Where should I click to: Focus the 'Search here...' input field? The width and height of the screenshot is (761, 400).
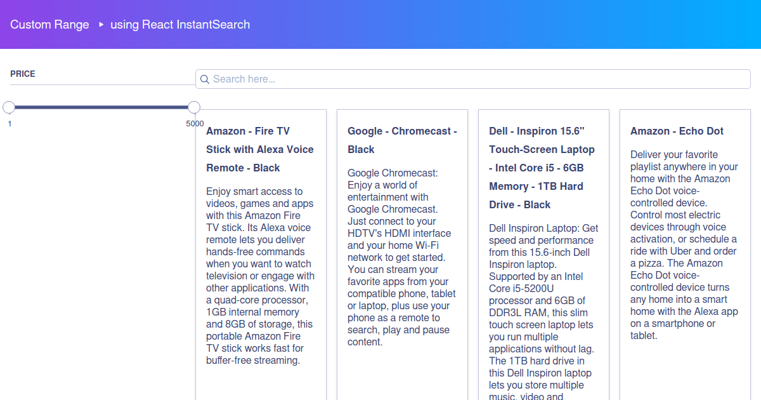click(x=473, y=79)
